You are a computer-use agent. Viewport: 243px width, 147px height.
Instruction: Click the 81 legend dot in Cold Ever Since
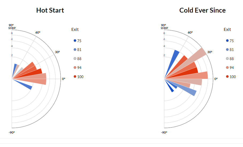[x=227, y=50]
